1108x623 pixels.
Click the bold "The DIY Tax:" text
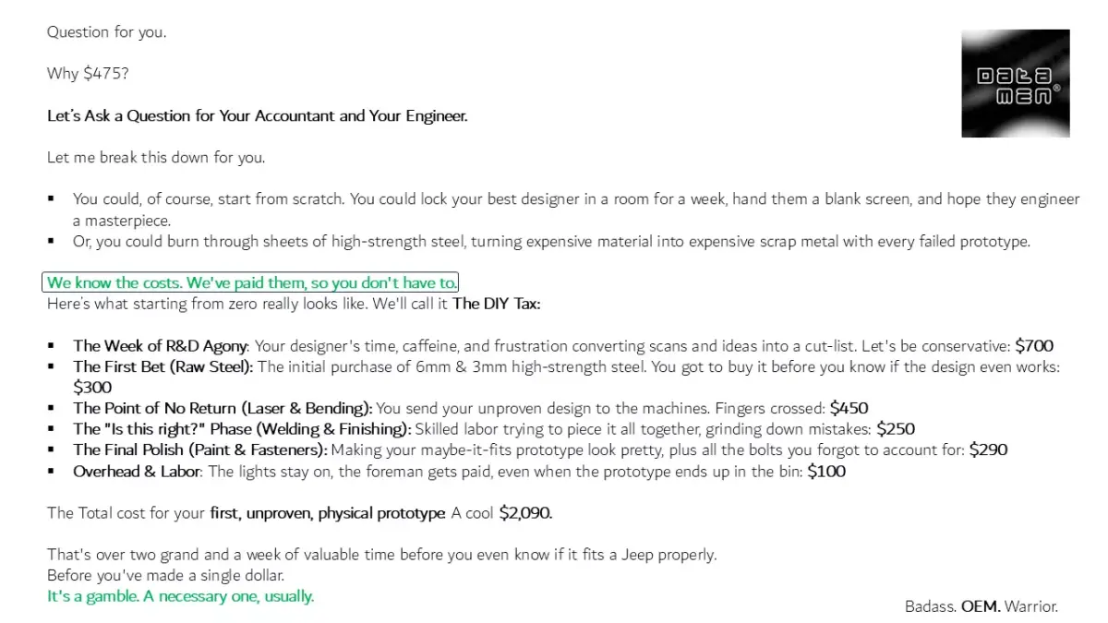[496, 304]
